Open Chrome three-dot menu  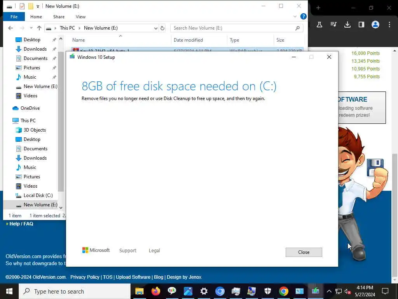pyautogui.click(x=389, y=25)
